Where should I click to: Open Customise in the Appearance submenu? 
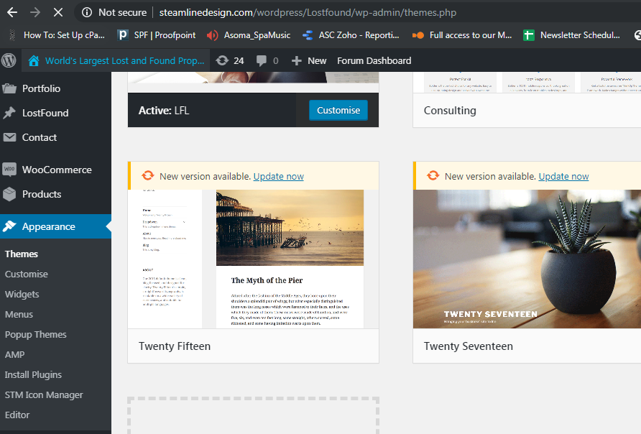coord(26,274)
